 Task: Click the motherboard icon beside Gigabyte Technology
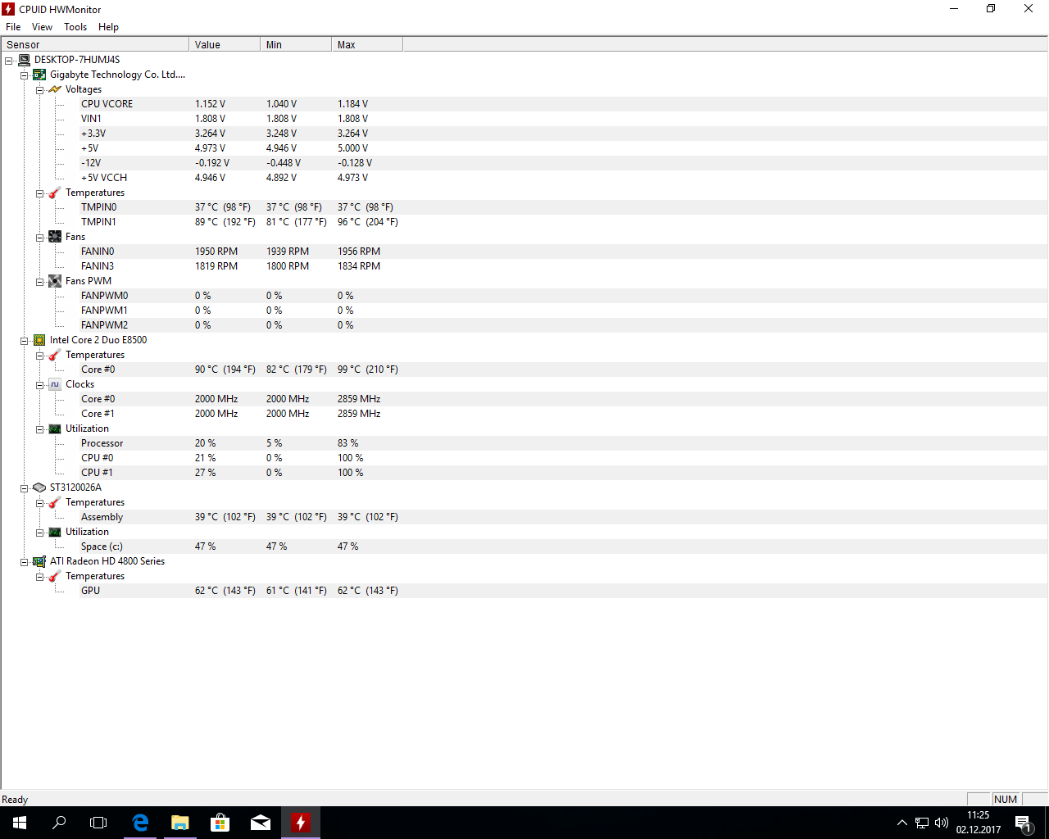click(39, 75)
